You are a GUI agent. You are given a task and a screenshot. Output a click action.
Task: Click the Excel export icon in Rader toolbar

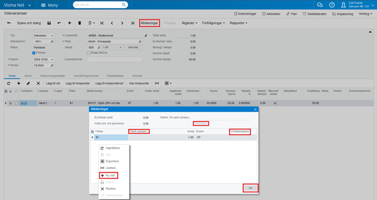click(168, 84)
